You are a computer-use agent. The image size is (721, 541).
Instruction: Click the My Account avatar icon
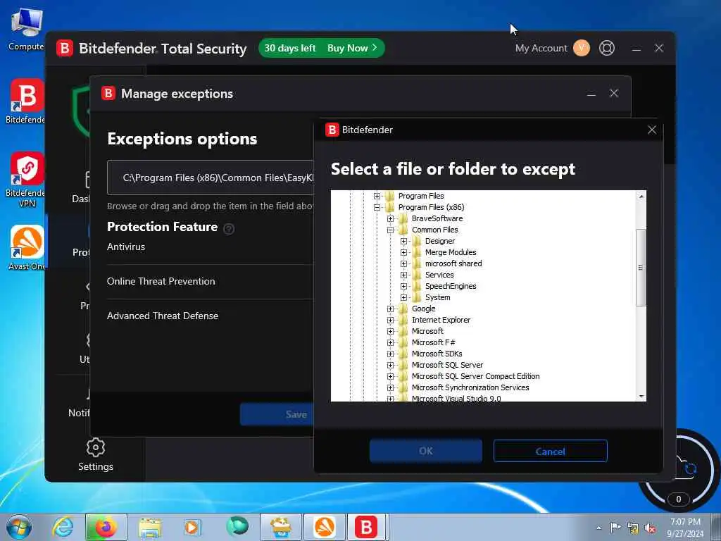click(581, 48)
